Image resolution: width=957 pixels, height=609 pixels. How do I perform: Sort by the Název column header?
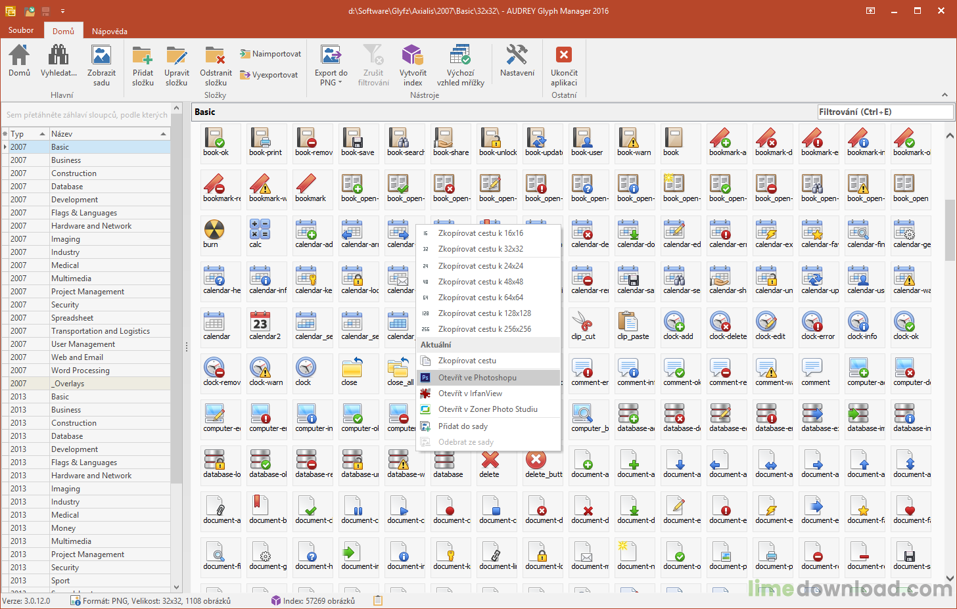point(105,134)
